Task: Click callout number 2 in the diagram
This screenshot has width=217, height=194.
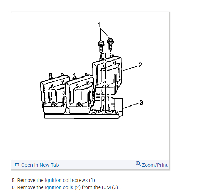Action: 140,65
